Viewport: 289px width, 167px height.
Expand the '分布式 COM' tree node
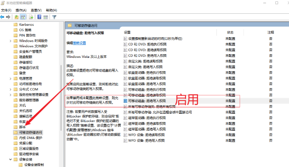11,89
